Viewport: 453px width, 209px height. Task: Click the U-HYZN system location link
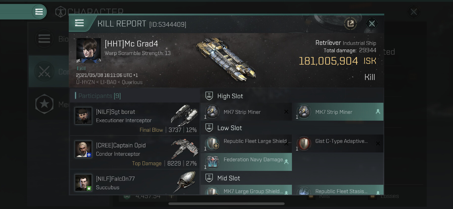click(85, 82)
